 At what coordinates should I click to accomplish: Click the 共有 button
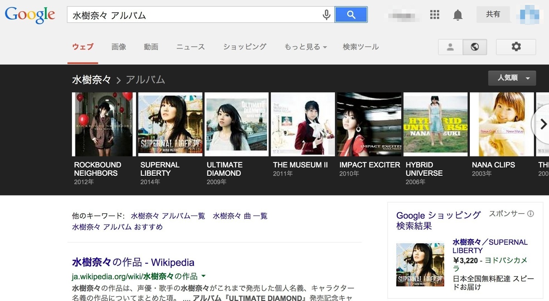click(493, 14)
